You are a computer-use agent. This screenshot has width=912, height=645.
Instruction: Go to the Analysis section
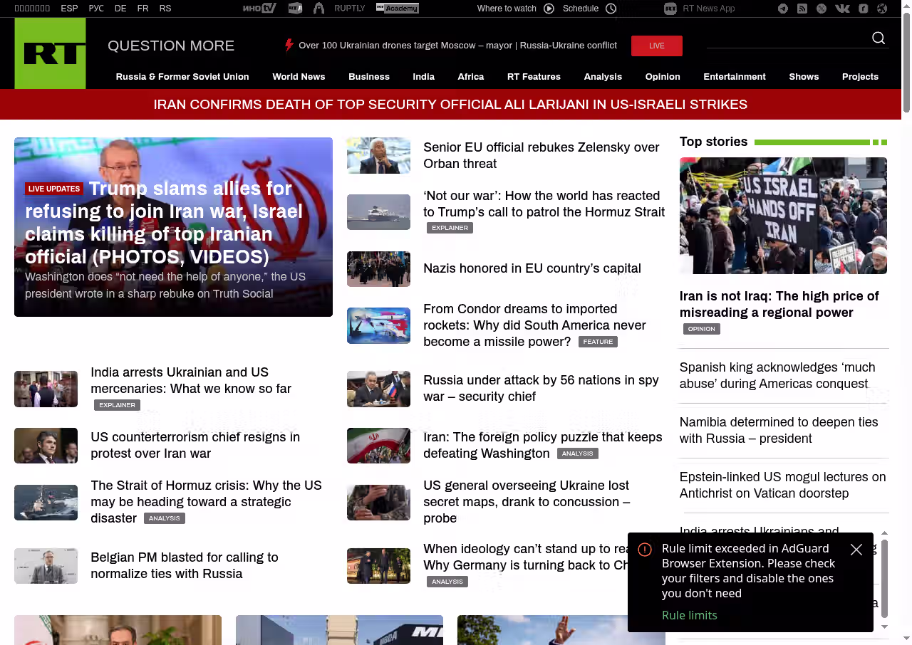coord(603,77)
